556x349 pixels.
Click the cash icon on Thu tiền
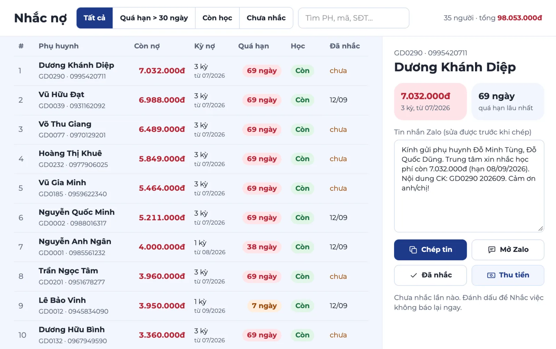pos(491,275)
